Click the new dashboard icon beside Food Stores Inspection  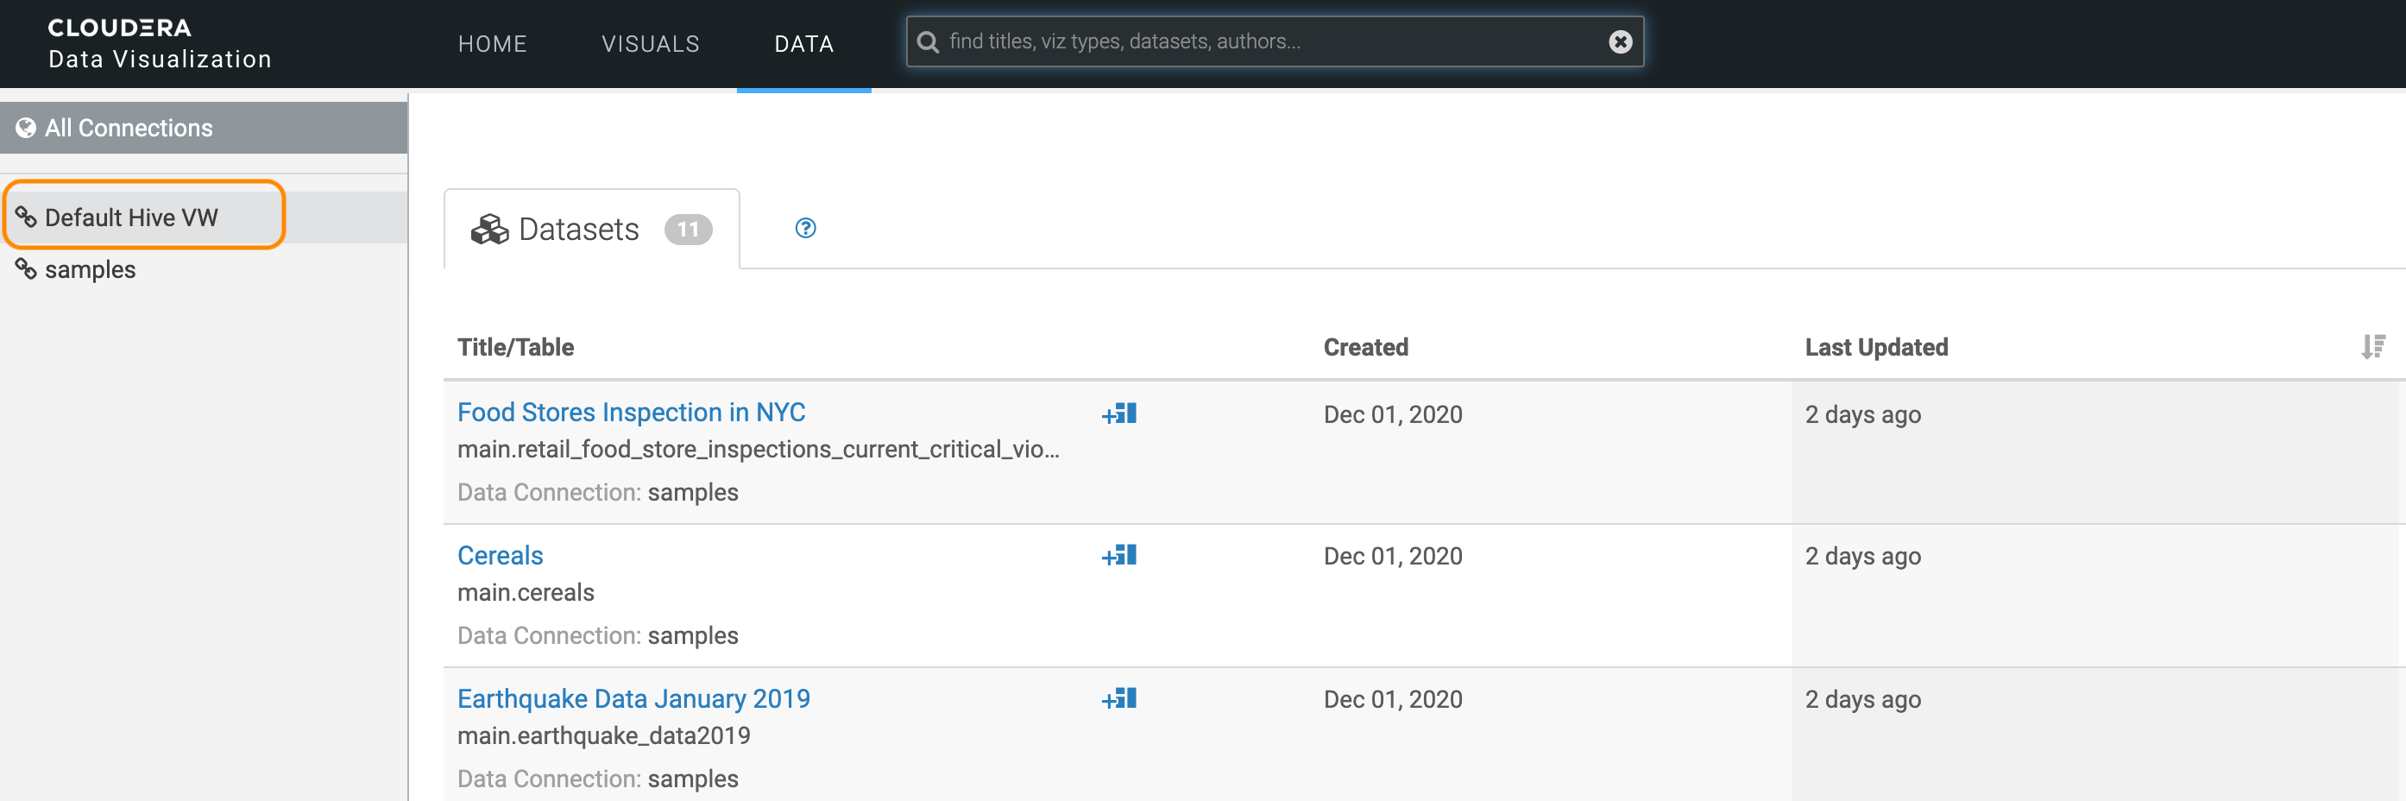[x=1118, y=413]
